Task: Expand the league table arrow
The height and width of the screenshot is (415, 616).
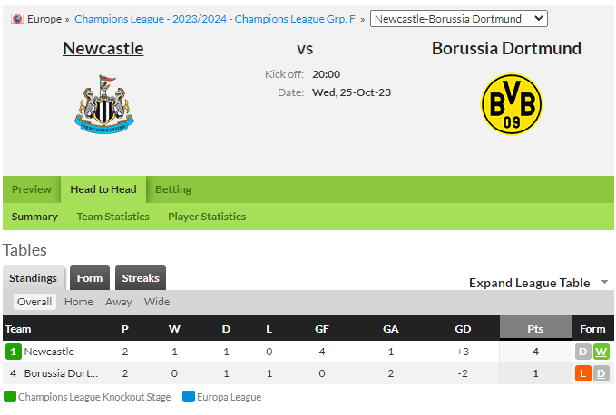Action: click(x=604, y=282)
